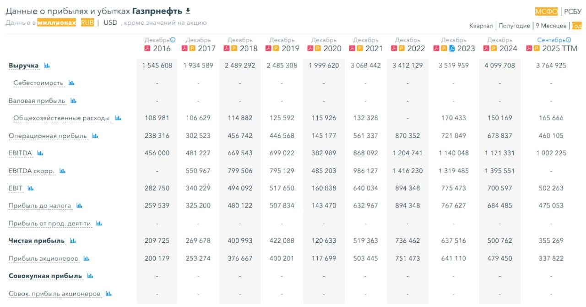Open the PDF report icon for 2016
Screen dimensions: 586x307
point(147,49)
